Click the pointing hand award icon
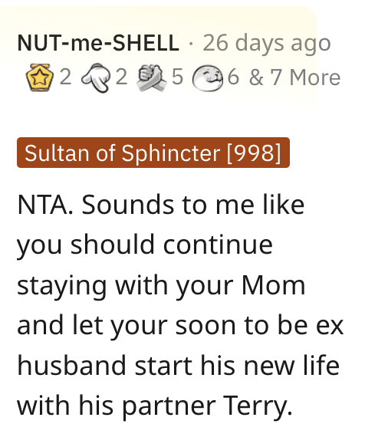The height and width of the screenshot is (437, 365). (96, 77)
